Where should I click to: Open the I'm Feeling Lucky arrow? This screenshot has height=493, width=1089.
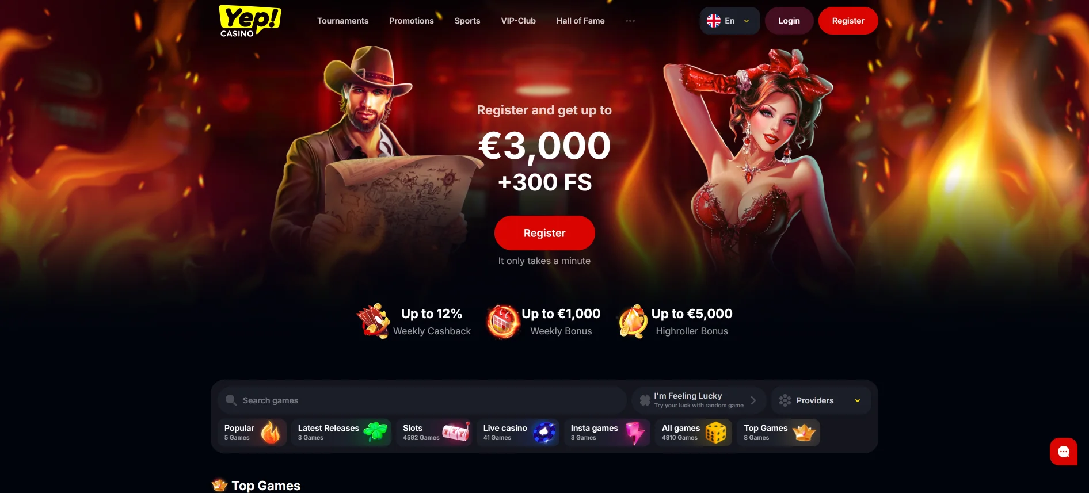tap(753, 400)
